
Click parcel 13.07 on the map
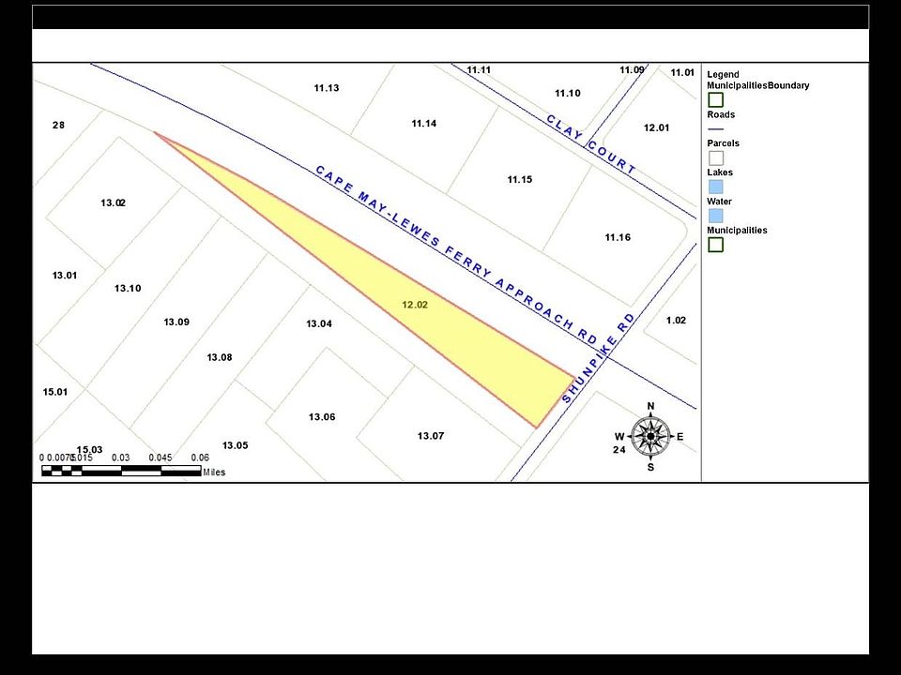click(430, 436)
